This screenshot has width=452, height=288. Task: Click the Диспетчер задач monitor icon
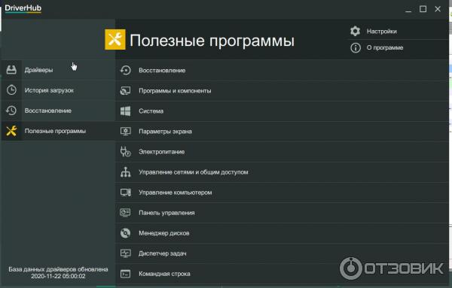tap(125, 253)
